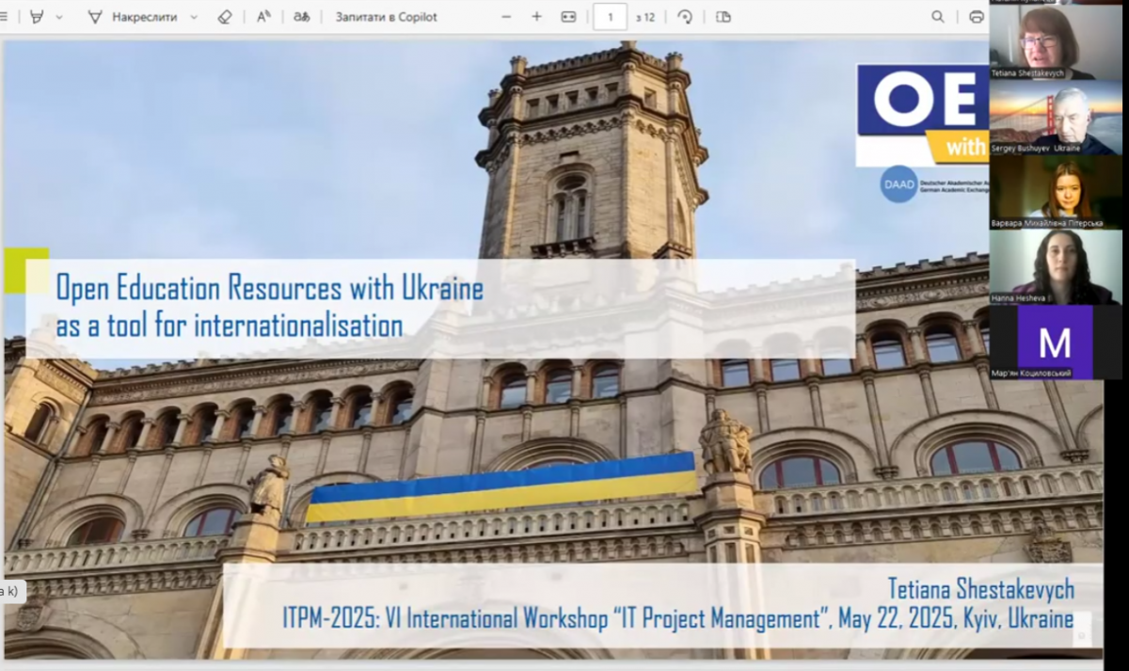
Task: Click Запитати в Copilot button
Action: pos(386,17)
